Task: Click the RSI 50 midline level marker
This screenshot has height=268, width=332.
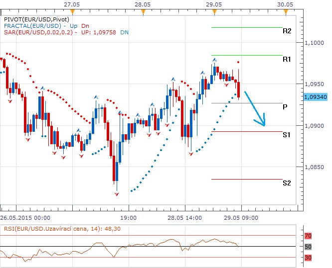Action: (x=308, y=247)
